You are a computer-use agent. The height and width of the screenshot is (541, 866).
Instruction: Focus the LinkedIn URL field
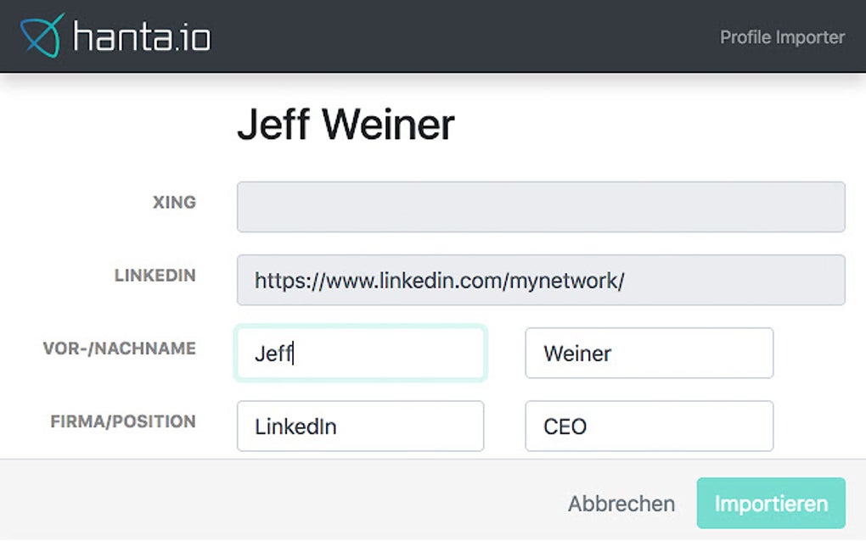[541, 280]
